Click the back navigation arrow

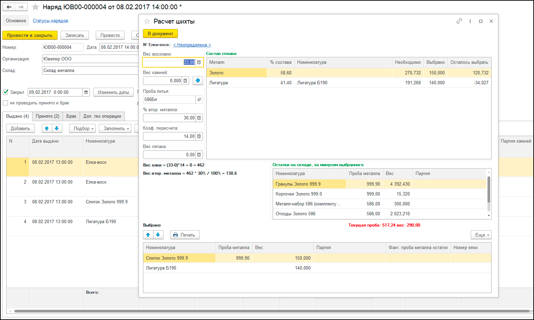[x=9, y=7]
